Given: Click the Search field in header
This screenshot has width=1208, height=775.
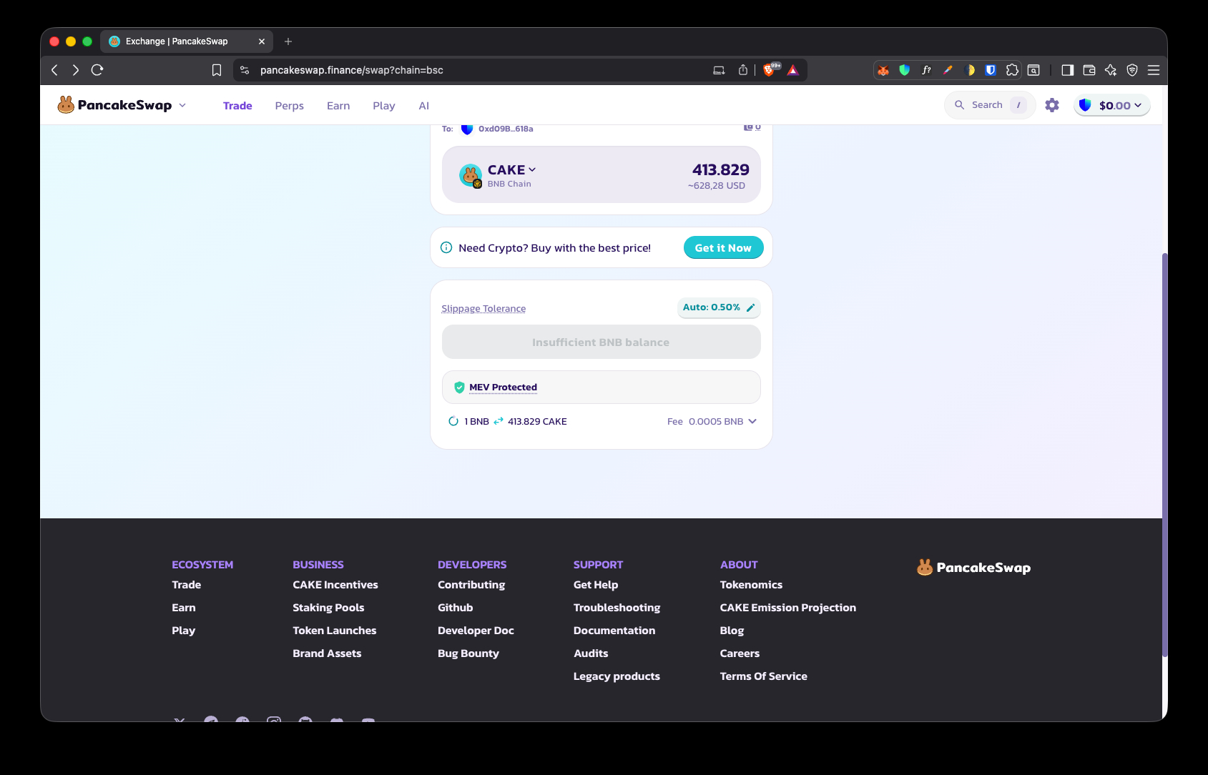Looking at the screenshot, I should (990, 105).
